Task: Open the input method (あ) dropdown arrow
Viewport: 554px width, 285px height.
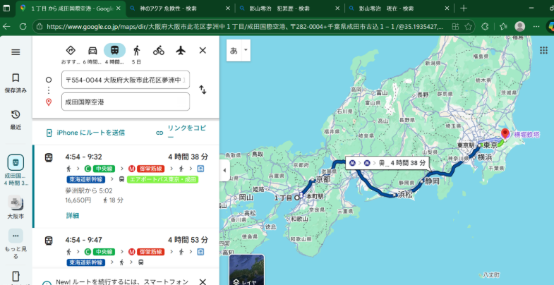Action: (246, 51)
